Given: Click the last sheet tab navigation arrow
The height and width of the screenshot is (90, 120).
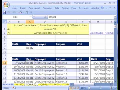Looking at the screenshot, I should pyautogui.click(x=12, y=84).
